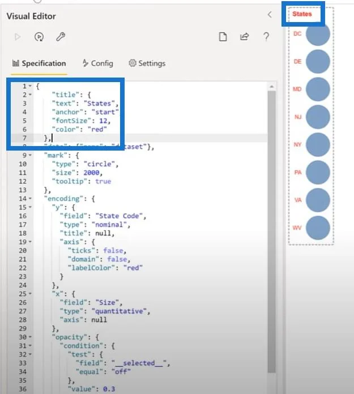This screenshot has height=394, width=354.
Task: Select the DC circle in the chart
Action: (318, 33)
